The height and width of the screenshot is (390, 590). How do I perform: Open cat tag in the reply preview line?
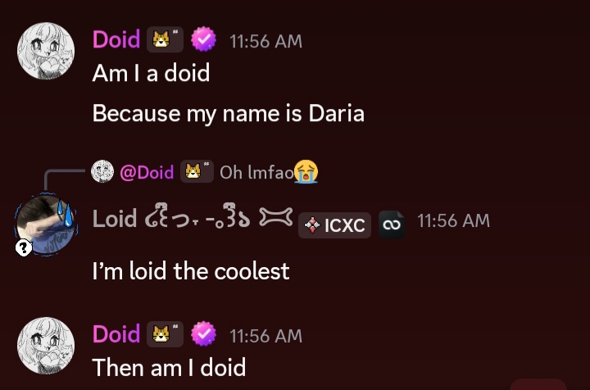(197, 171)
